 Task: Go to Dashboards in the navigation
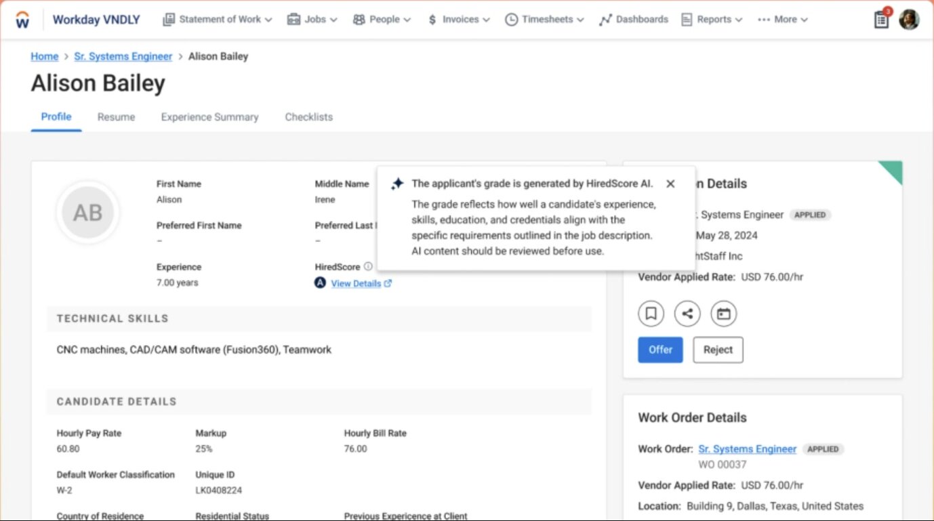coord(634,20)
